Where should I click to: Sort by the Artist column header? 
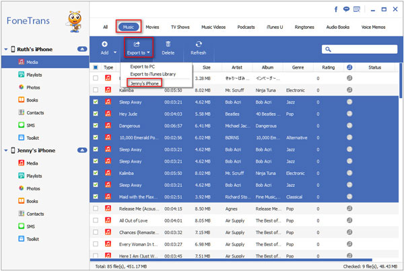tap(237, 67)
